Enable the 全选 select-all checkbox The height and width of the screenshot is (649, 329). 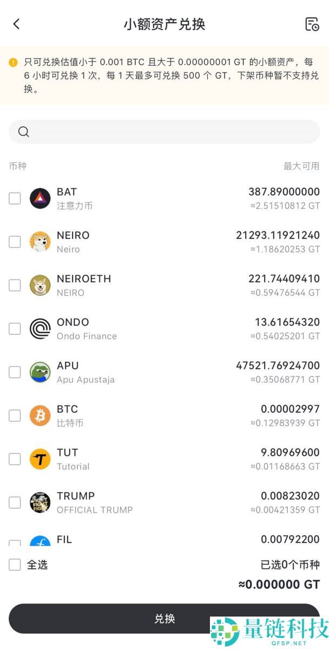click(x=15, y=565)
